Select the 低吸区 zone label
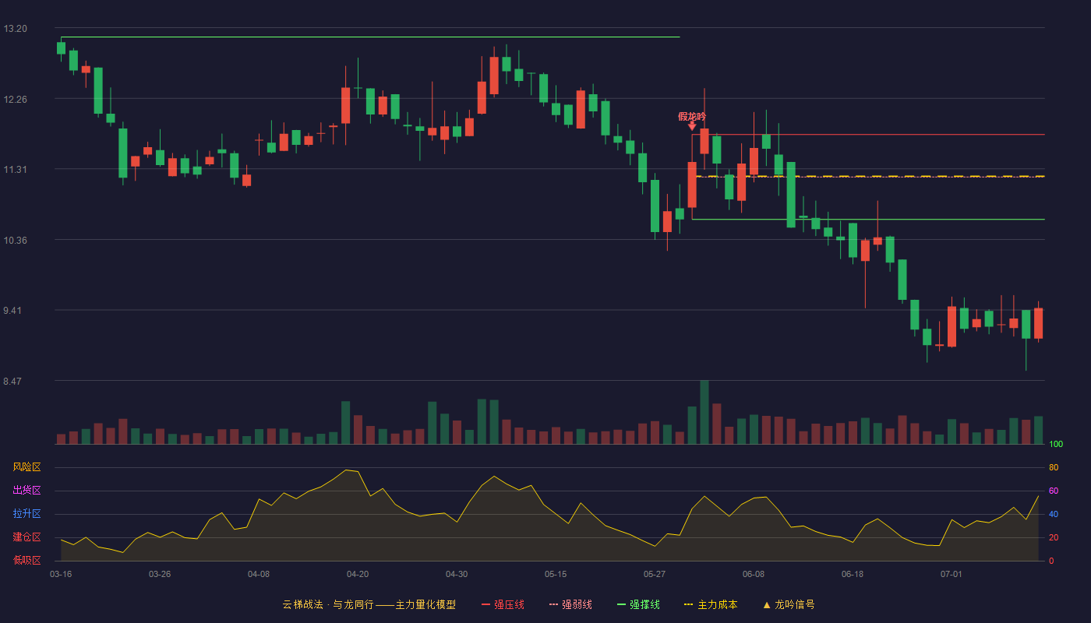Screen dimensions: 1091x623 [26, 560]
